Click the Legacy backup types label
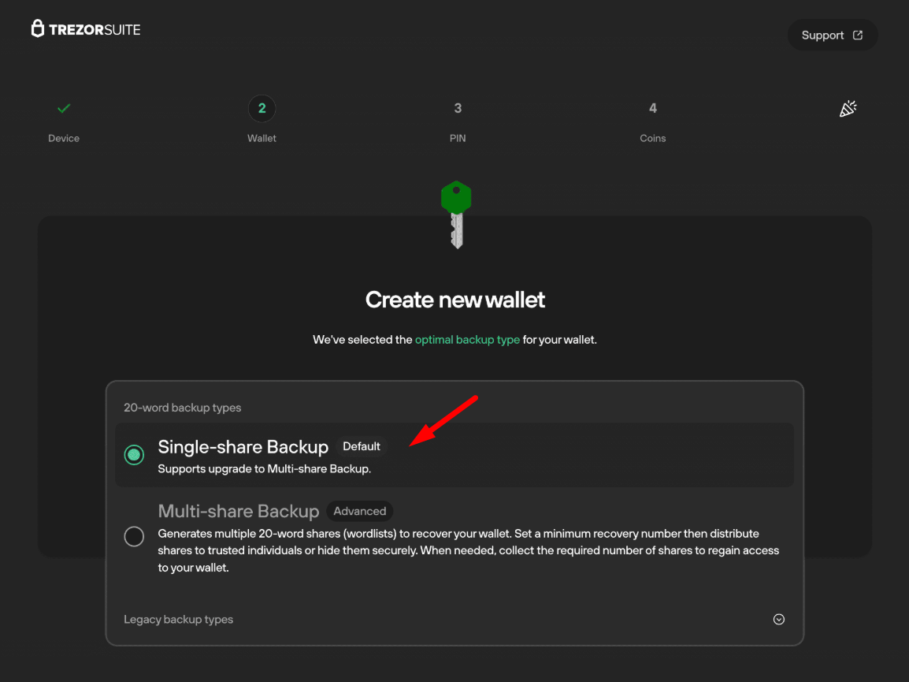The image size is (909, 682). click(179, 619)
